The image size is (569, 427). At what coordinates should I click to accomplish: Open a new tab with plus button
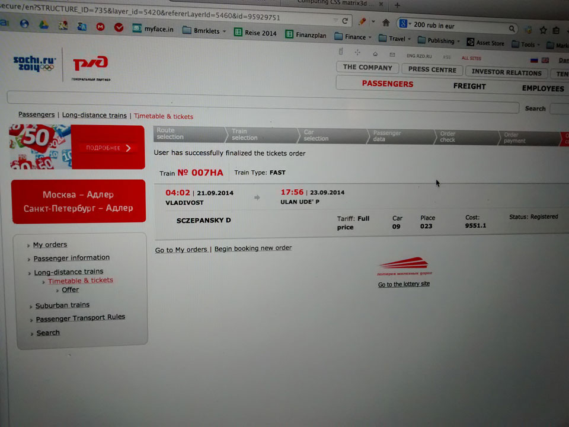(397, 4)
